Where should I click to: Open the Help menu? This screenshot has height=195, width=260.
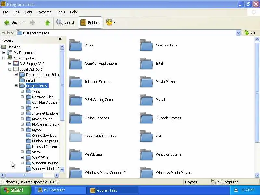click(73, 12)
